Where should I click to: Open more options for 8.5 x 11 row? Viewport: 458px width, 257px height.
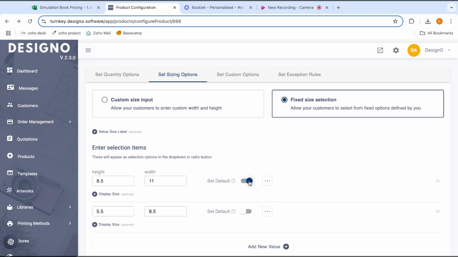[267, 181]
